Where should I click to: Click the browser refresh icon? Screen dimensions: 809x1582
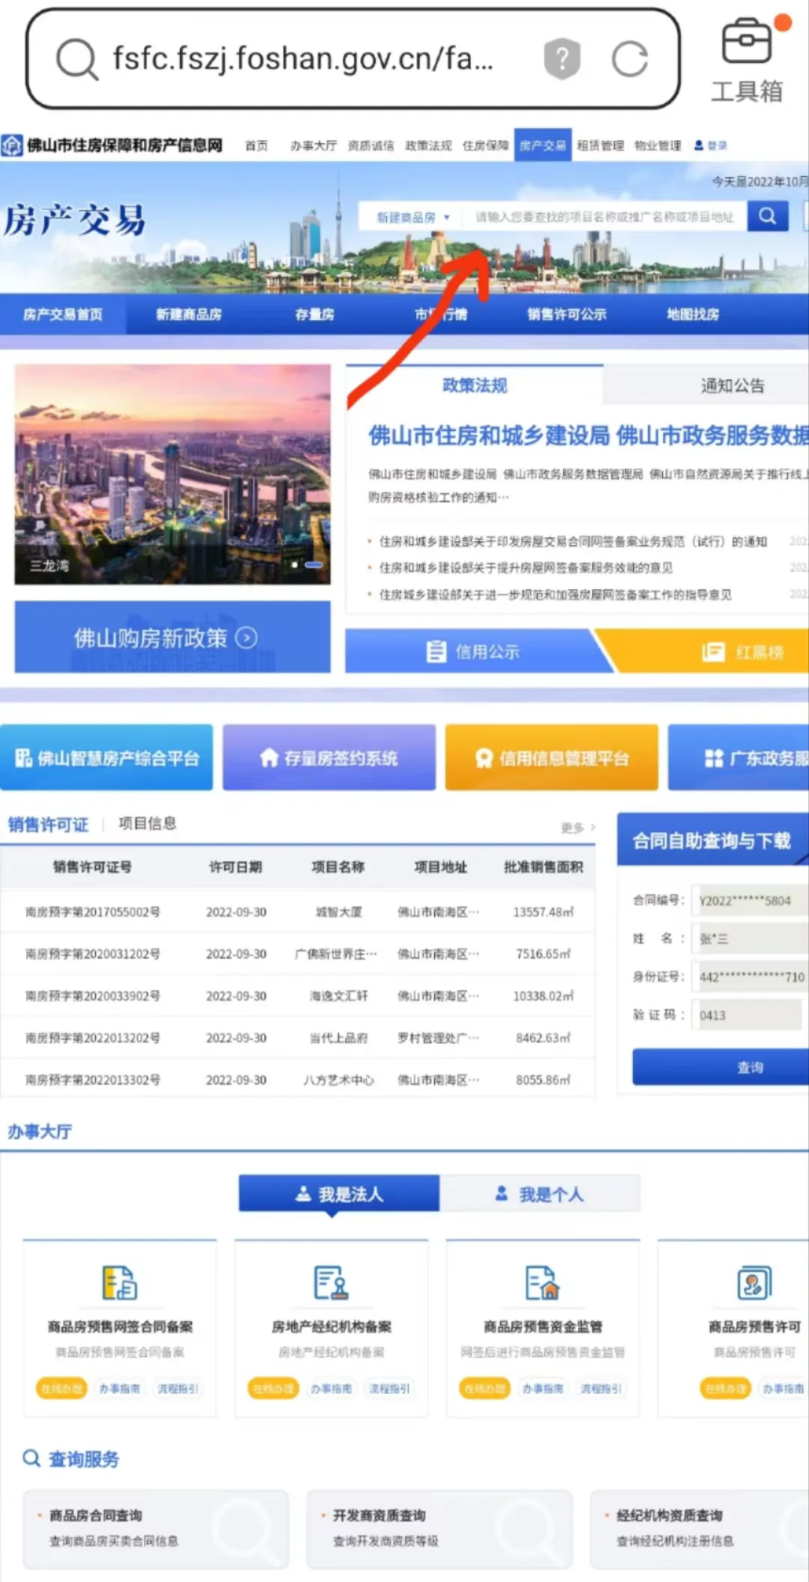(x=629, y=59)
